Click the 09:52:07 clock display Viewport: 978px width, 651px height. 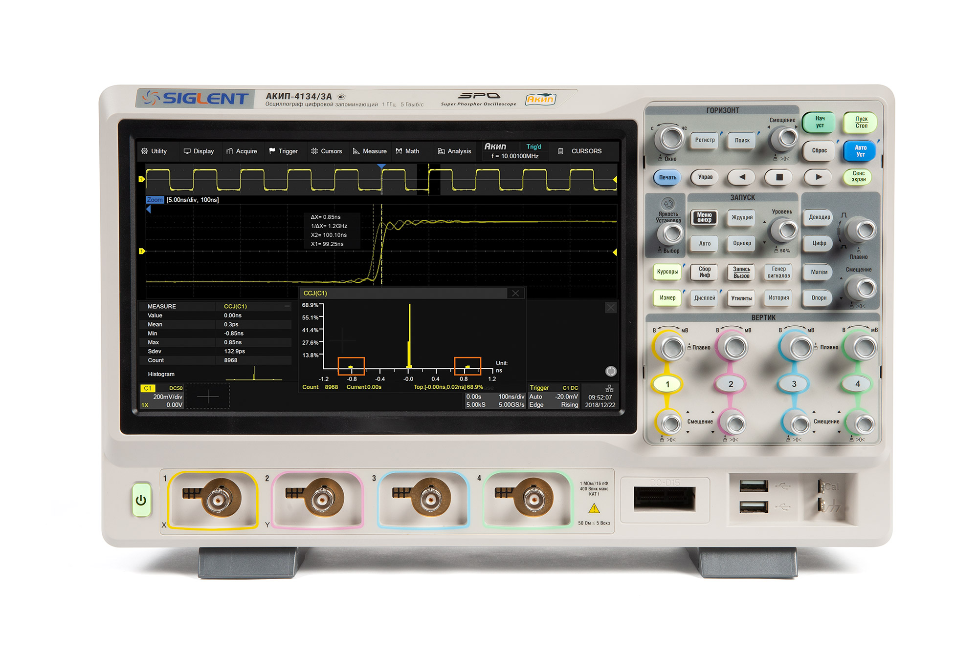coord(600,398)
